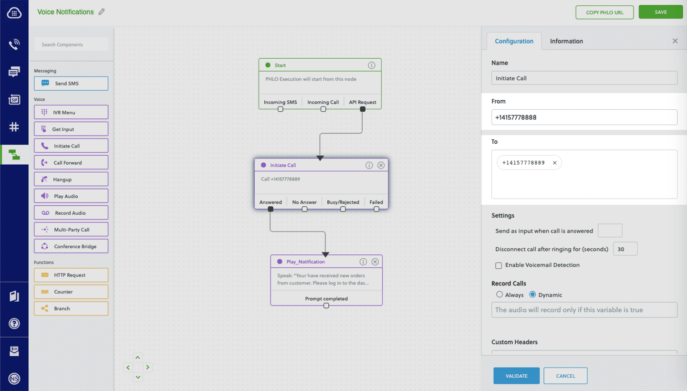687x391 pixels.
Task: Pan canvas left with arrow
Action: click(128, 367)
